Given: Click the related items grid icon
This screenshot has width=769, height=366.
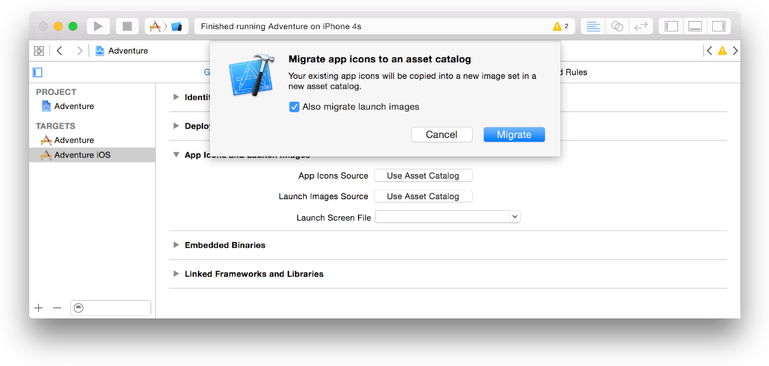Looking at the screenshot, I should tap(38, 51).
